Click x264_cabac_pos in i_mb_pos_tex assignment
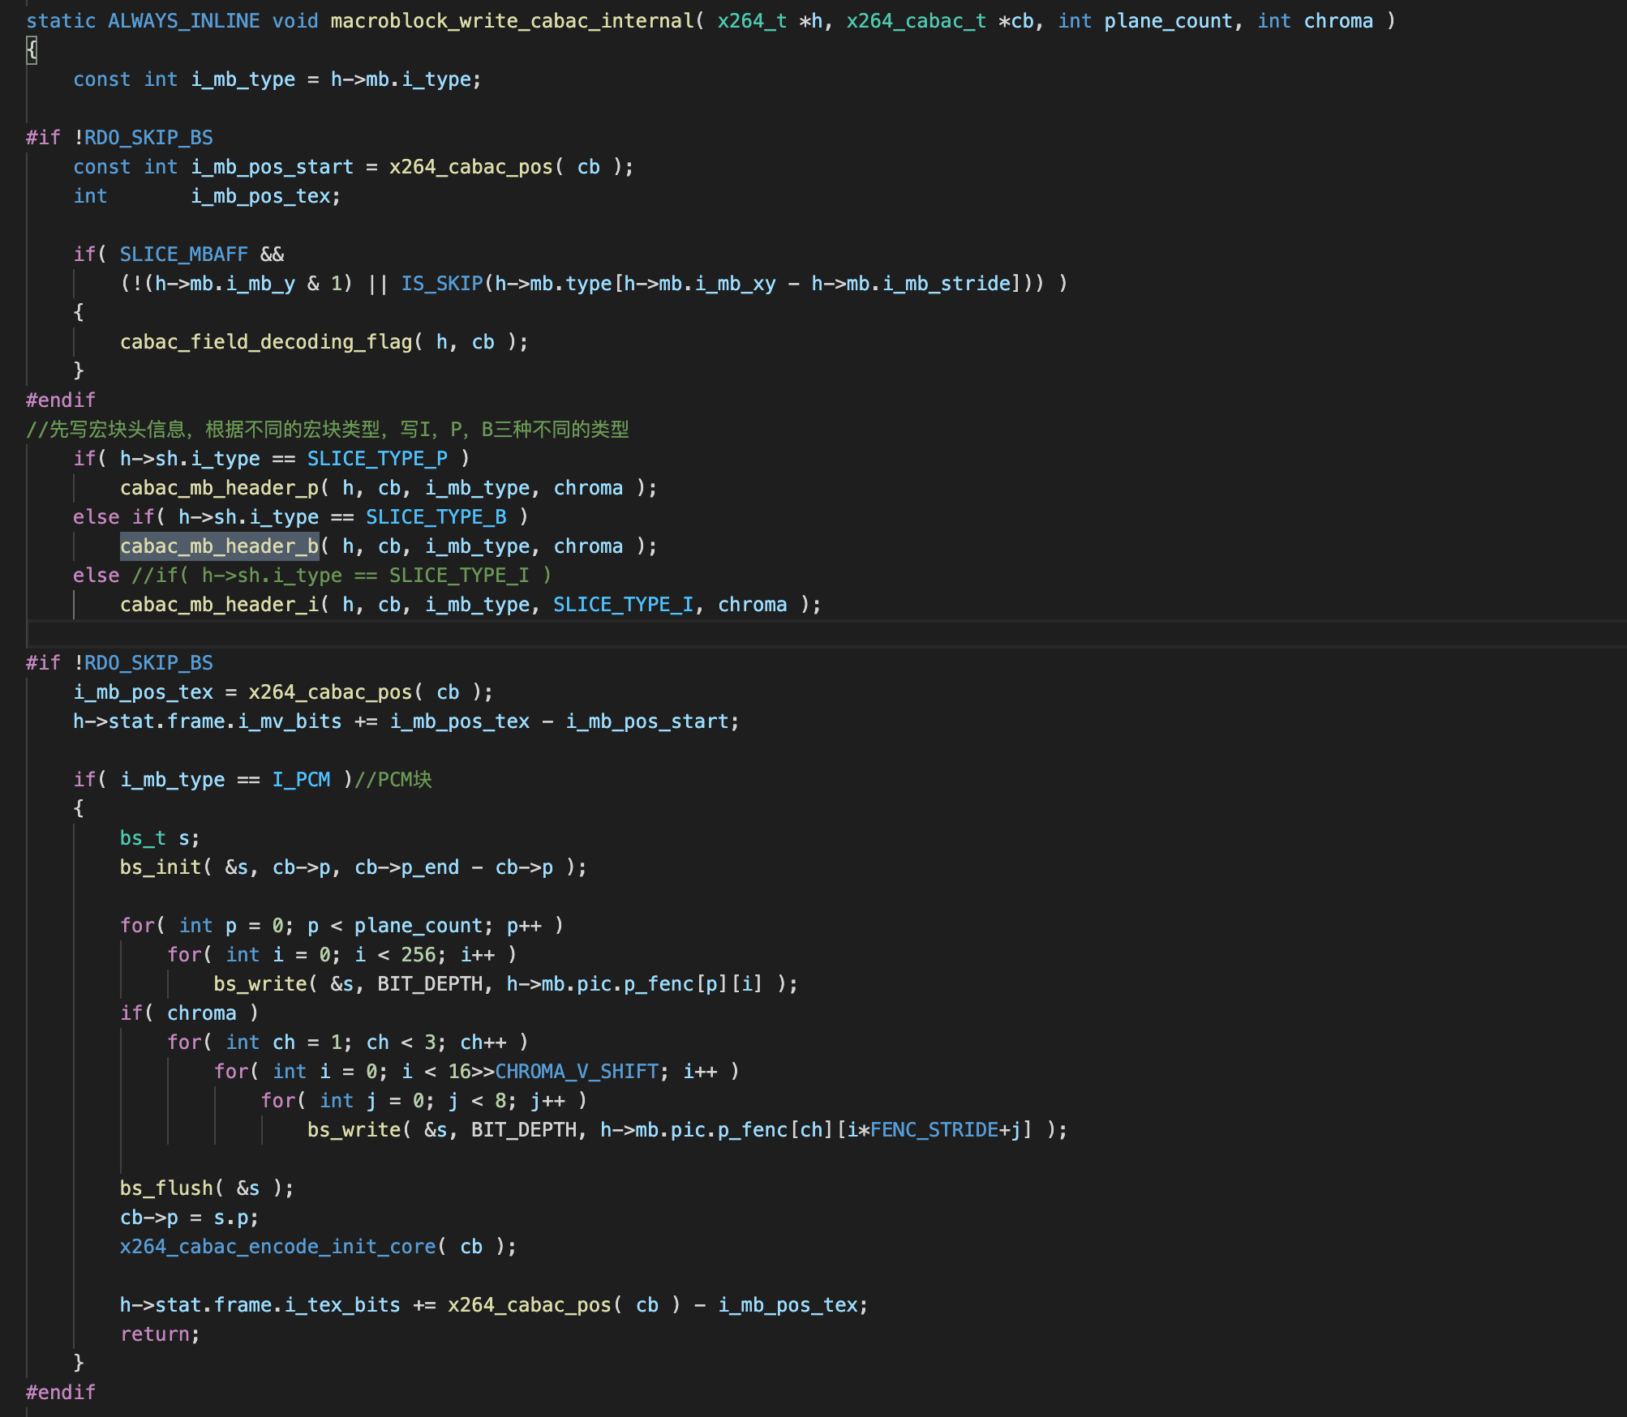Viewport: 1627px width, 1417px height. pos(330,692)
